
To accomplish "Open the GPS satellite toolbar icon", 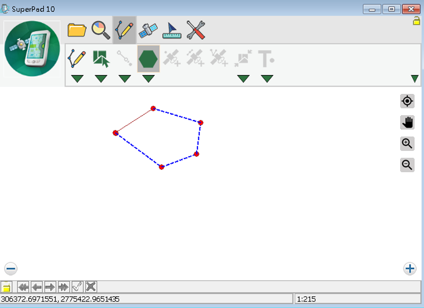I will point(148,30).
